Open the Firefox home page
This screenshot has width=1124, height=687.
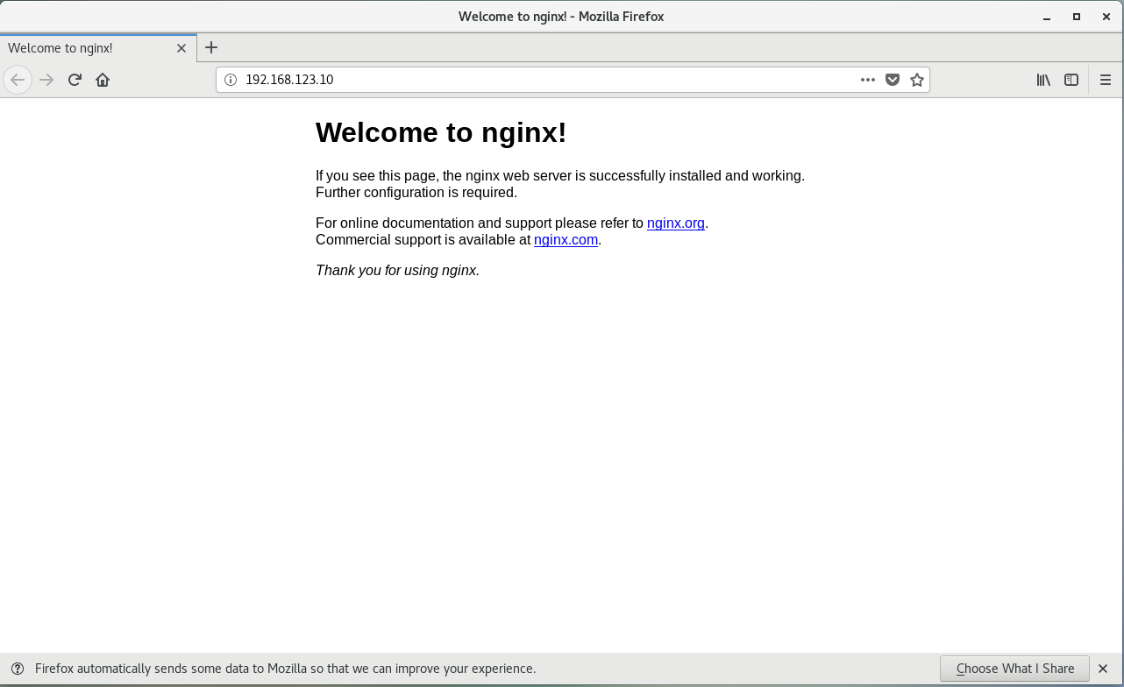(103, 80)
